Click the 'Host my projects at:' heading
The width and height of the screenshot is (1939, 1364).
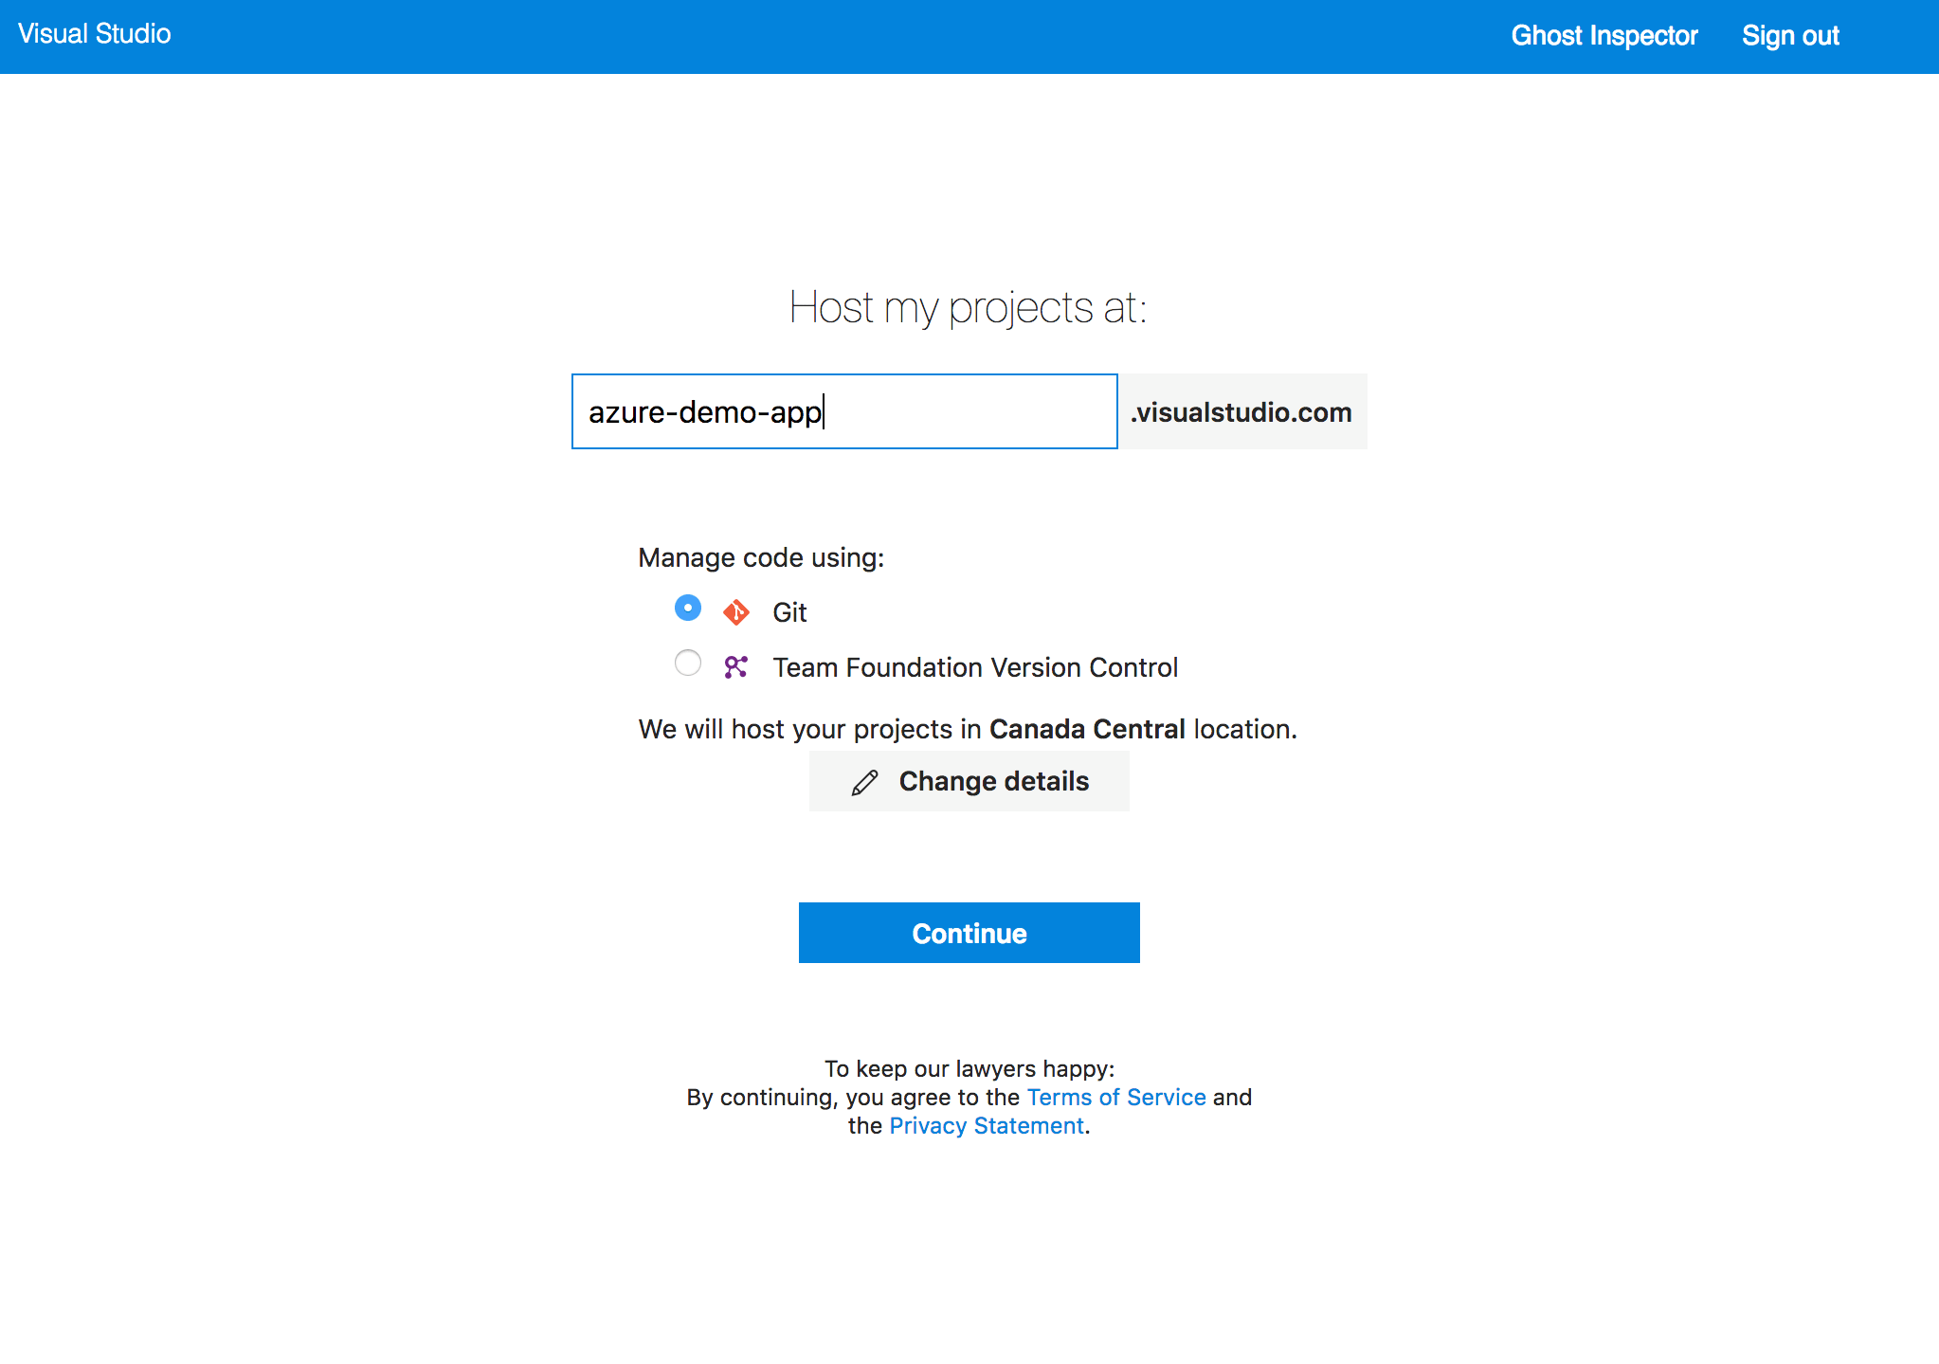(x=969, y=307)
